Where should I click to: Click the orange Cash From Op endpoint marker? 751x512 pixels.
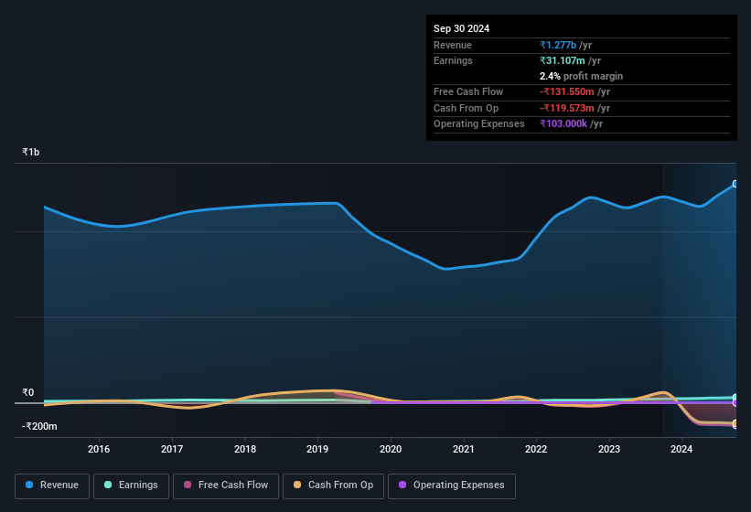[735, 423]
